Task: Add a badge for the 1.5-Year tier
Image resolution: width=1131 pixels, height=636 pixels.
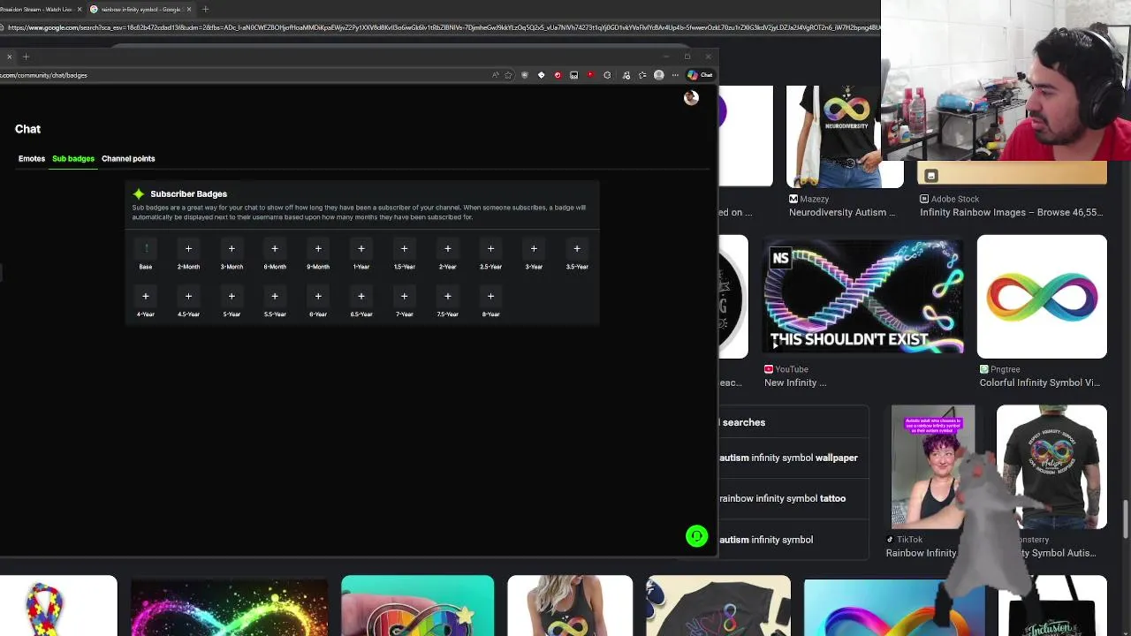Action: pos(404,249)
